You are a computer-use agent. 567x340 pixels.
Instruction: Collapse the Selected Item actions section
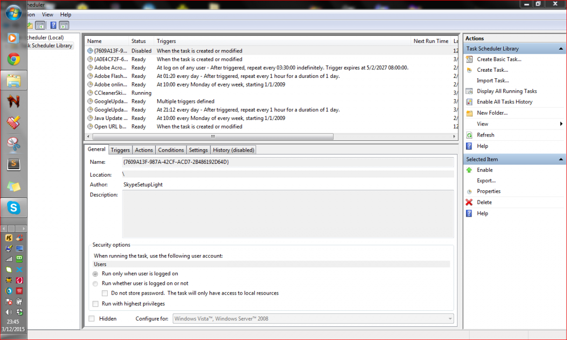click(x=560, y=160)
